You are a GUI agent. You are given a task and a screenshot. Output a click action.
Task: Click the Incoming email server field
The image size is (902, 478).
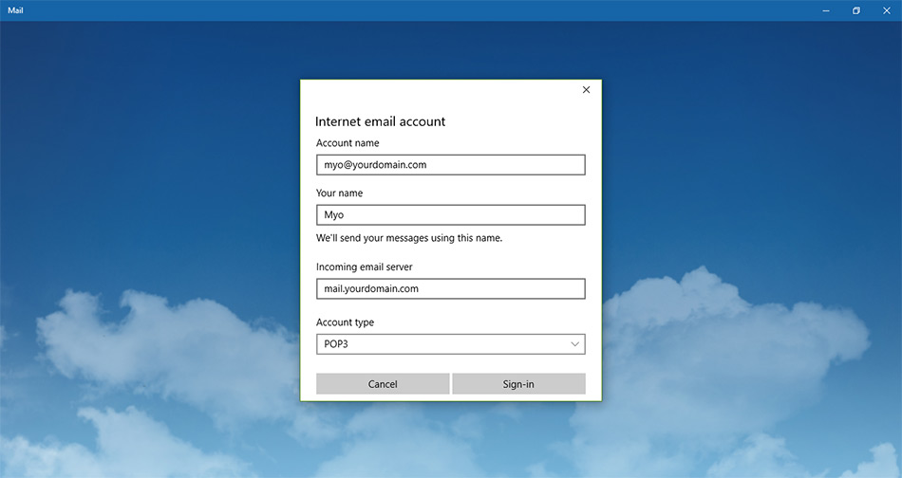(450, 288)
